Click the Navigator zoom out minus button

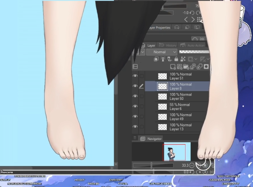192,165
